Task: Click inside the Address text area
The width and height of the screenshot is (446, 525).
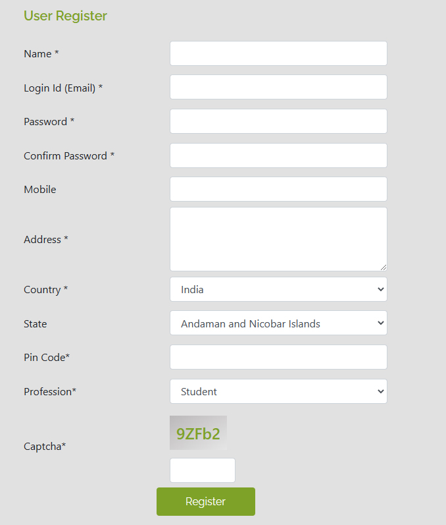Action: tap(278, 239)
